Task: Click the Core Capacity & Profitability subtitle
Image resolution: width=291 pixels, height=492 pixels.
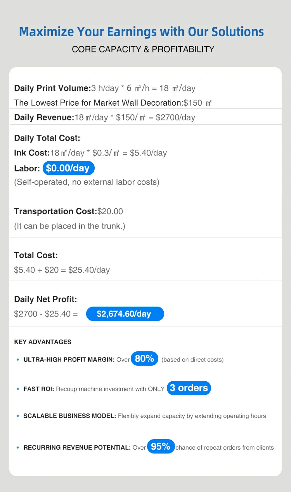Action: pyautogui.click(x=143, y=49)
